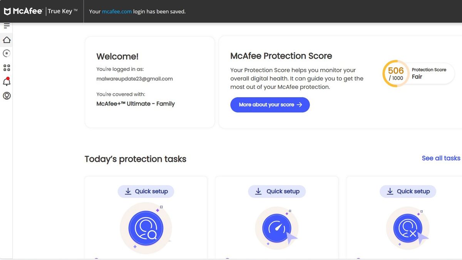Open the Home sidebar icon
The height and width of the screenshot is (260, 462).
[x=7, y=40]
